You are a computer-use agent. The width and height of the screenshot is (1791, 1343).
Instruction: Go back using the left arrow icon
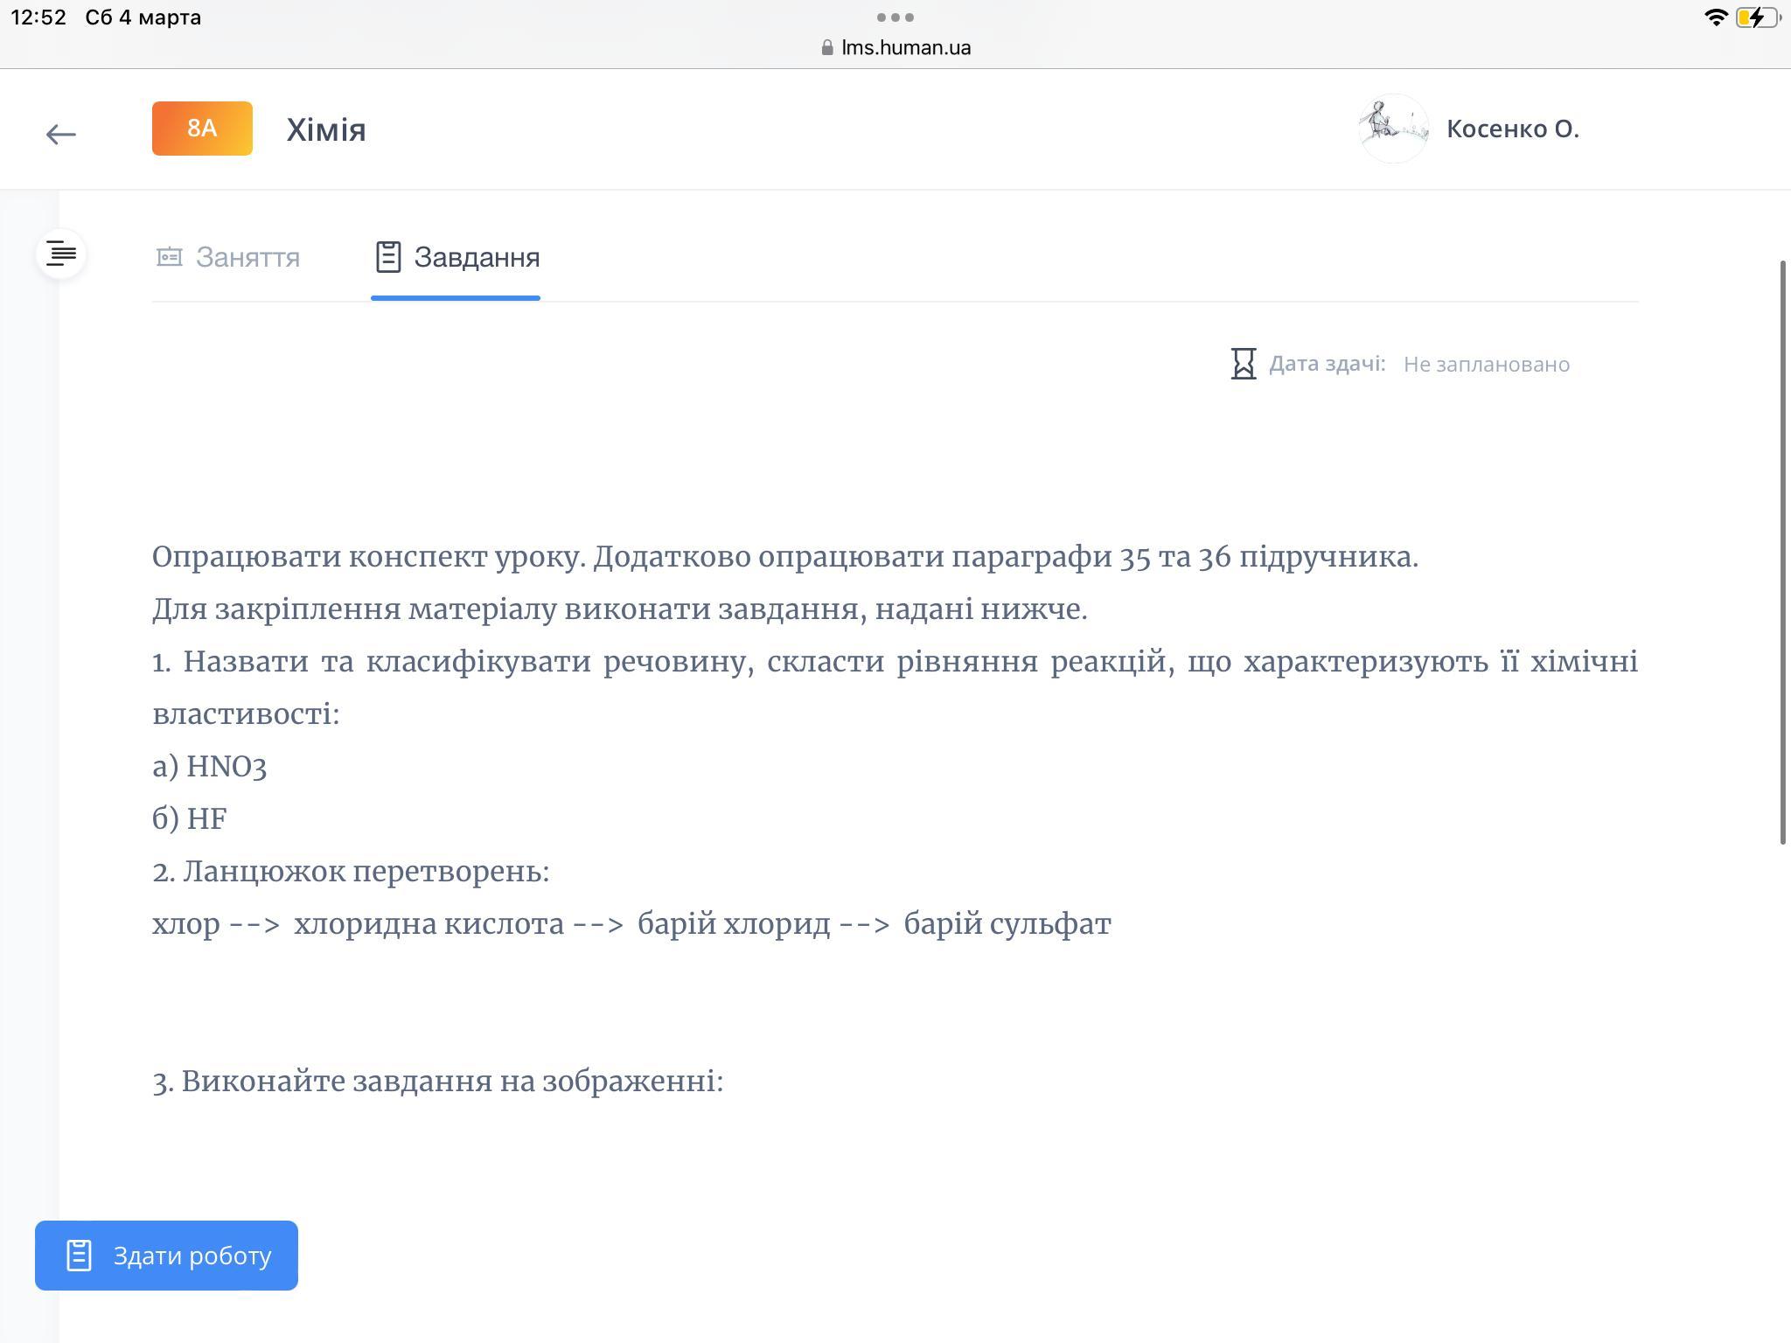click(60, 134)
